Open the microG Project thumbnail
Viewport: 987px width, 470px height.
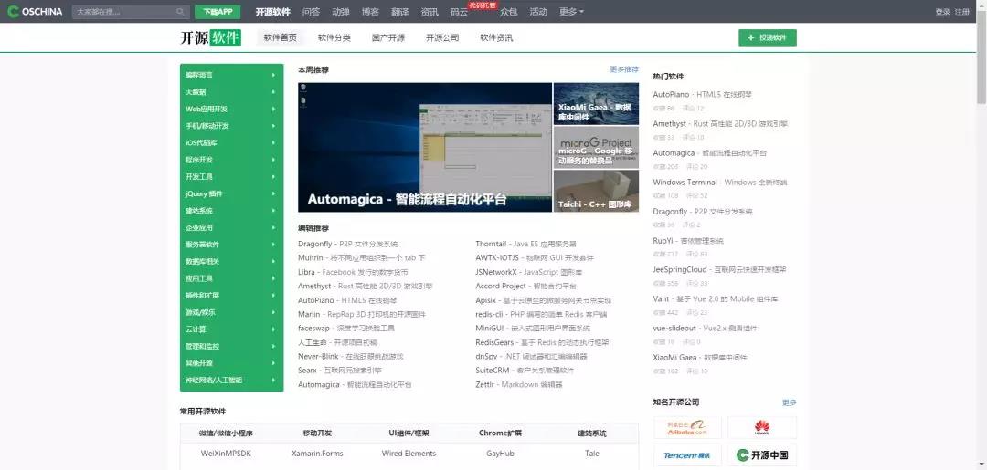coord(596,148)
